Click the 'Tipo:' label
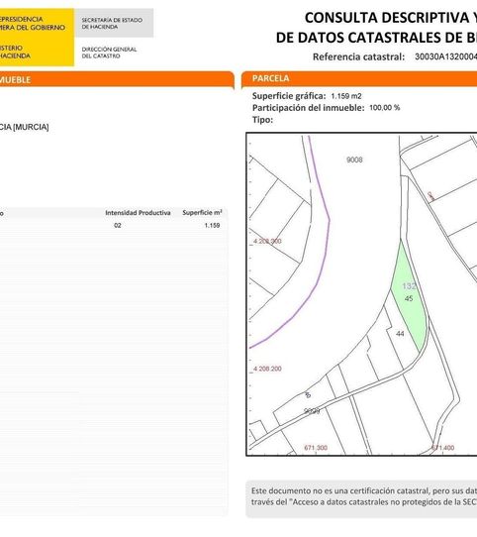Viewport: 477px width, 537px height. point(262,120)
